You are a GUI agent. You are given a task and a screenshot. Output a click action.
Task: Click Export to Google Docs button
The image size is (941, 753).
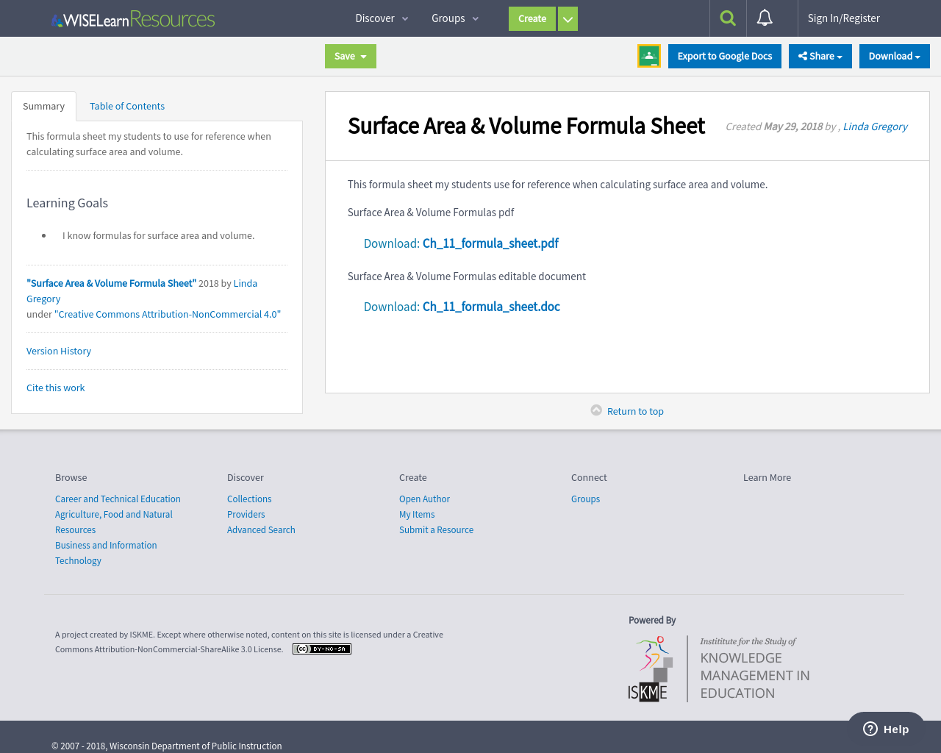coord(724,56)
